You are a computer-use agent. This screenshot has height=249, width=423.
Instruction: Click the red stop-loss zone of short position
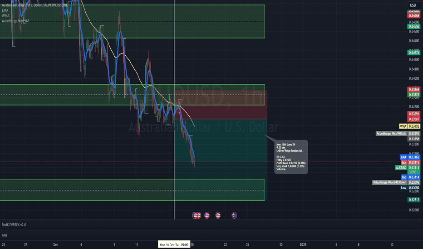click(221, 105)
